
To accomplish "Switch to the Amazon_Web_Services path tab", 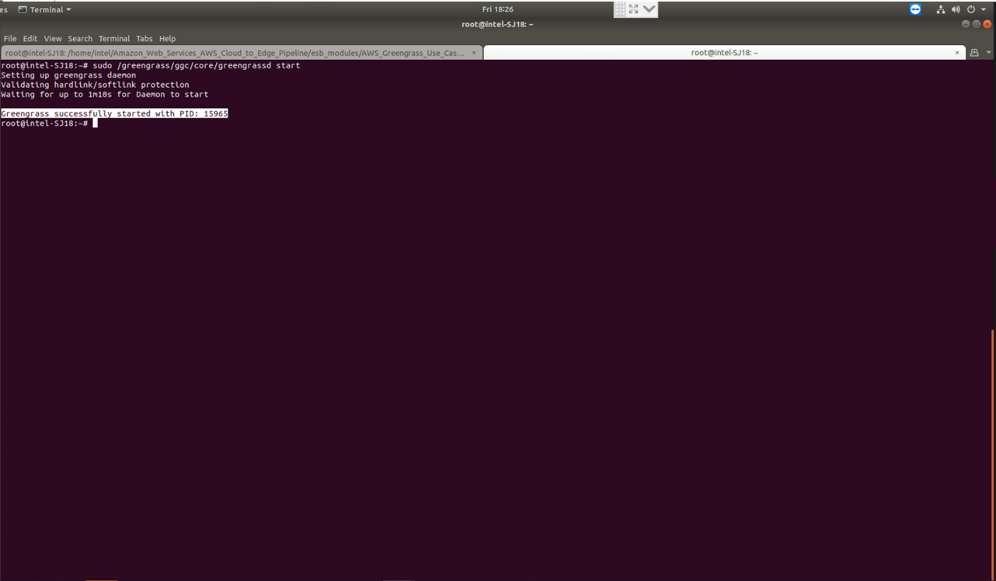I will [240, 53].
